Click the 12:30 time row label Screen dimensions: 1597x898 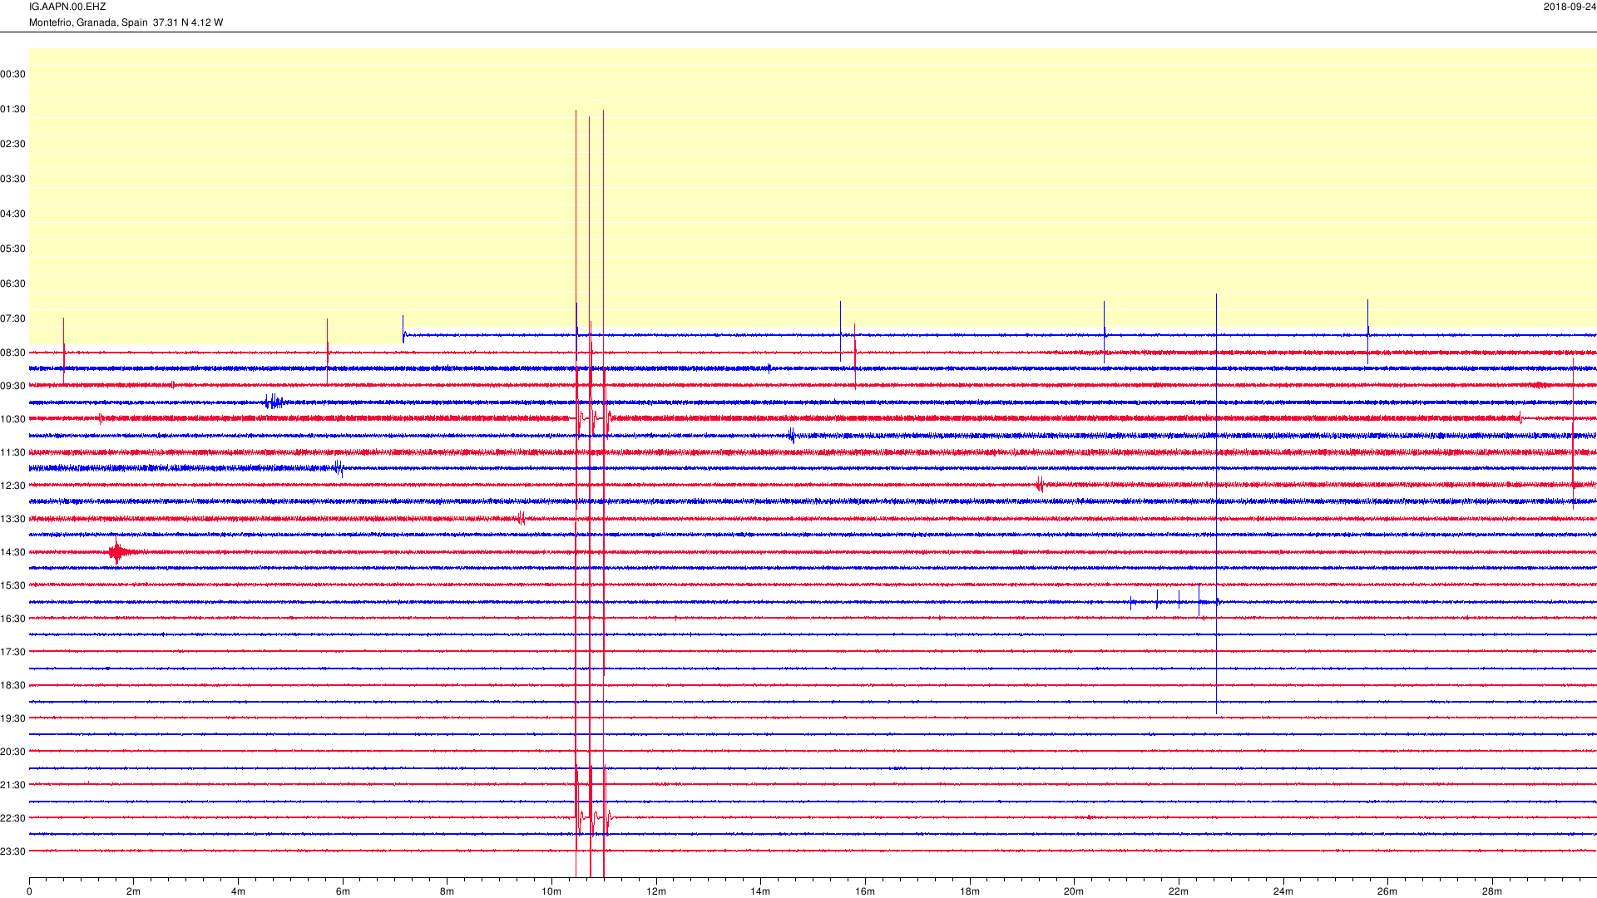tap(12, 486)
